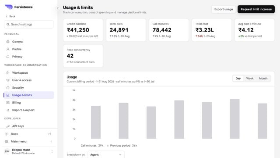This screenshot has height=158, width=280.
Task: Open the Security page
Action: click(29, 88)
